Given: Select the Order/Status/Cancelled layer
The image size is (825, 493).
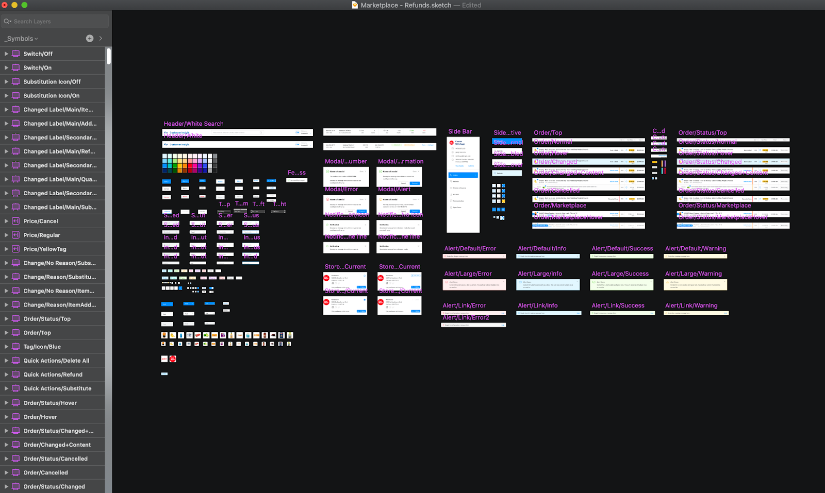Looking at the screenshot, I should [x=55, y=458].
